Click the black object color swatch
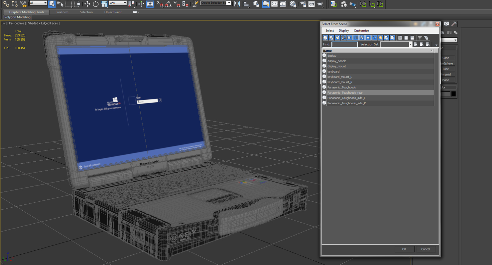 coord(453,94)
